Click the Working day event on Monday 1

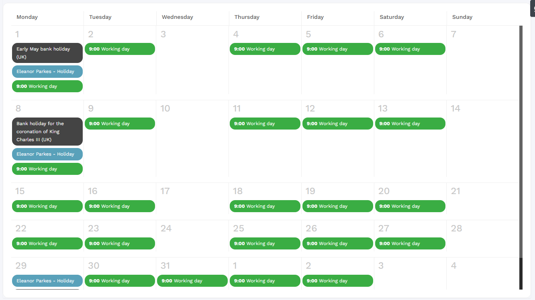pos(47,86)
